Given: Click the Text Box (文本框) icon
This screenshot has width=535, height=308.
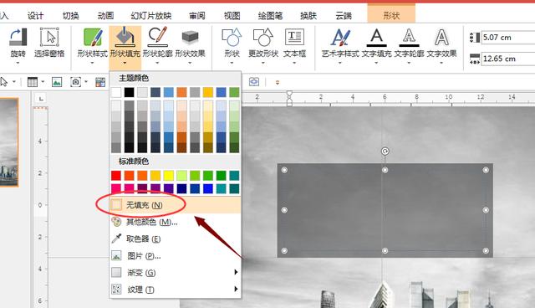Looking at the screenshot, I should click(x=294, y=37).
